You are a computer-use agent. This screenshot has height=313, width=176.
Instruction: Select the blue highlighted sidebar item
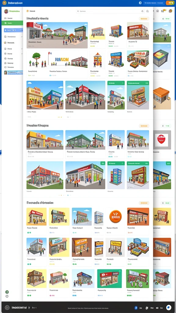pos(13,30)
